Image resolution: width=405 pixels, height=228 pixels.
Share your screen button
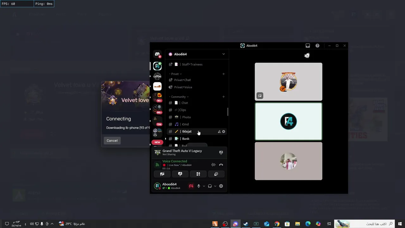(x=180, y=174)
